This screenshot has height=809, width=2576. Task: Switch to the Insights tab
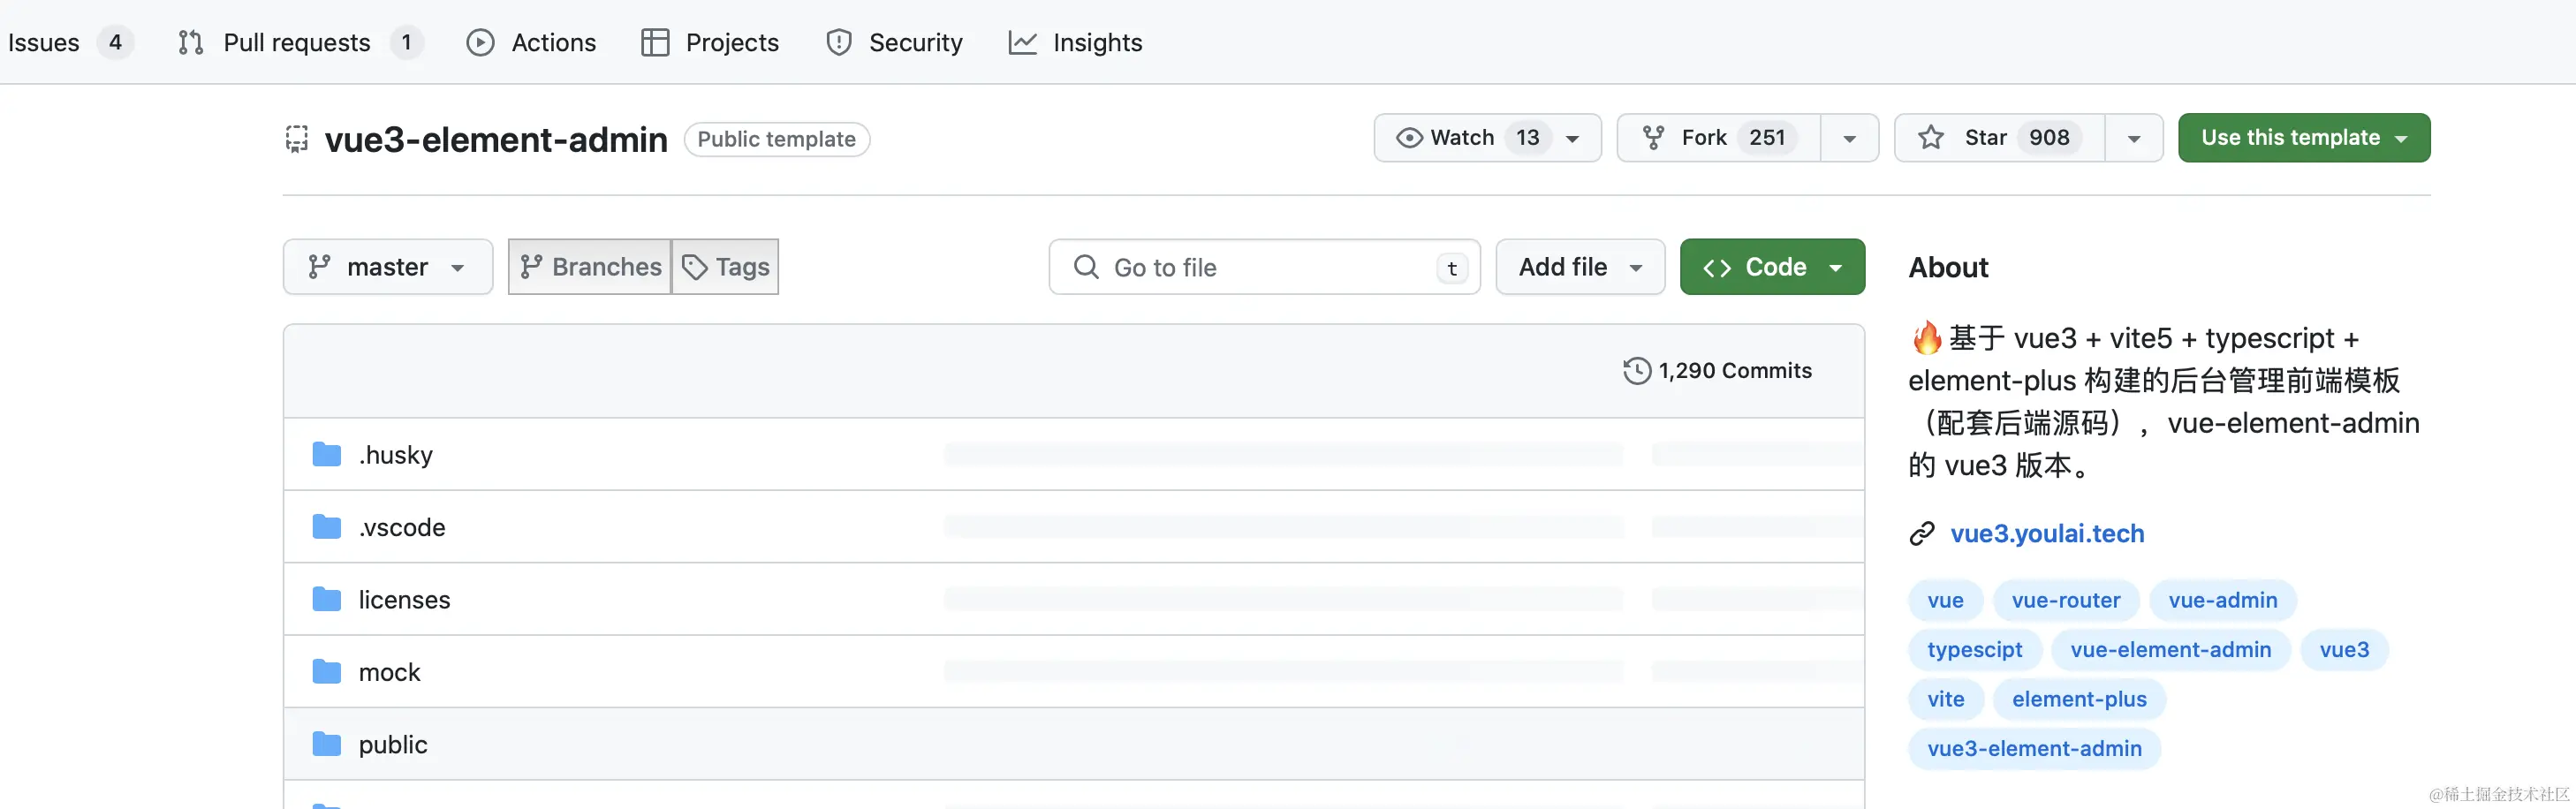click(1076, 42)
